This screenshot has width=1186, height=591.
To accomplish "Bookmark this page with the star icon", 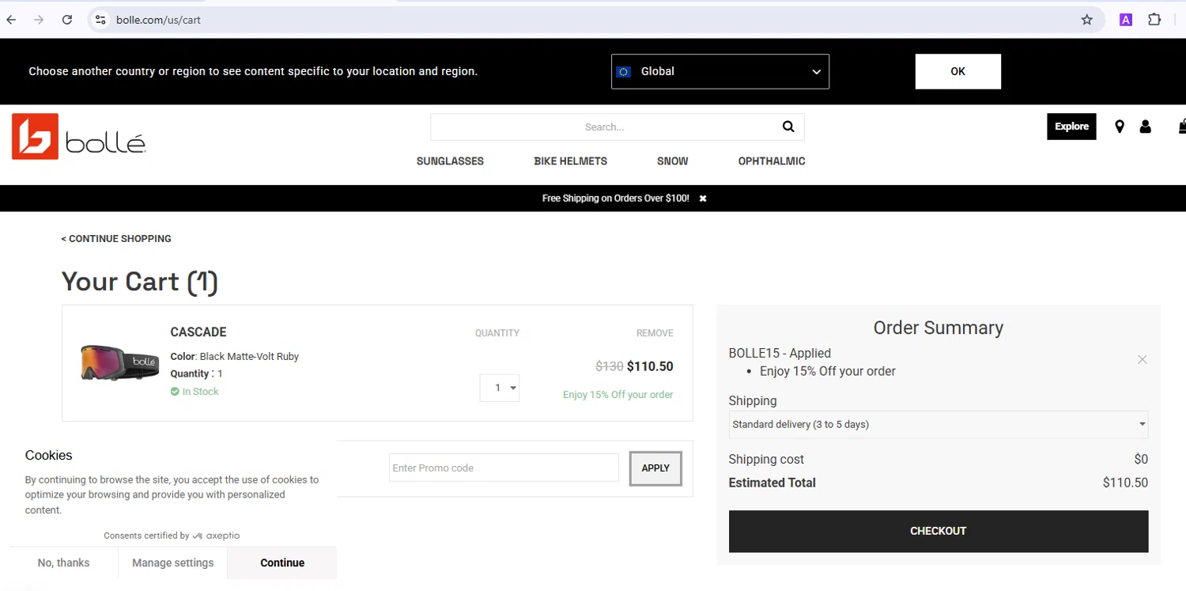I will 1087,20.
